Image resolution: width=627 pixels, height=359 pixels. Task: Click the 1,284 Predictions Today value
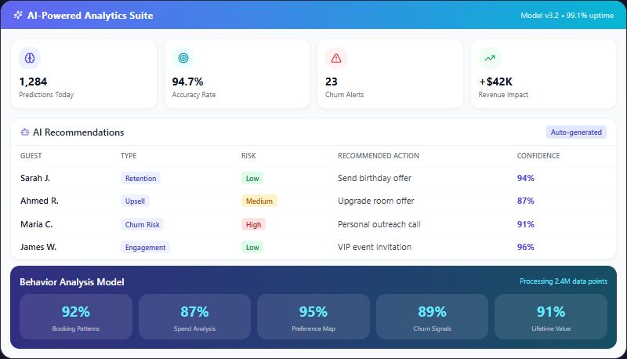pos(33,82)
